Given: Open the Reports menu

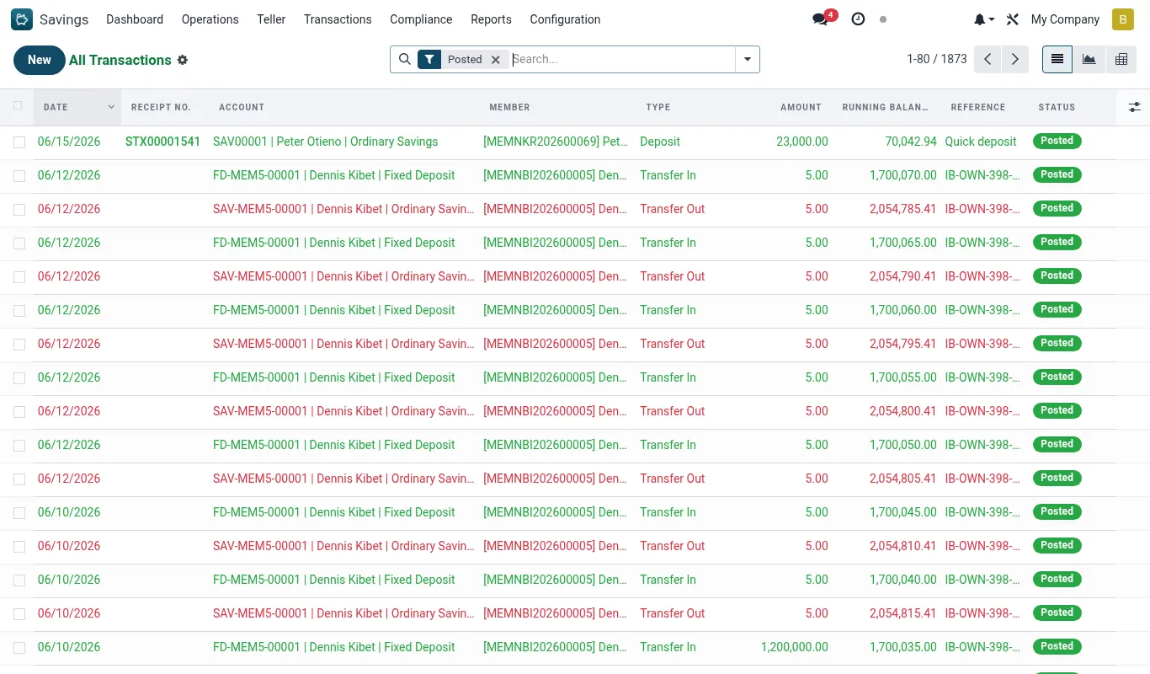Looking at the screenshot, I should click(491, 19).
